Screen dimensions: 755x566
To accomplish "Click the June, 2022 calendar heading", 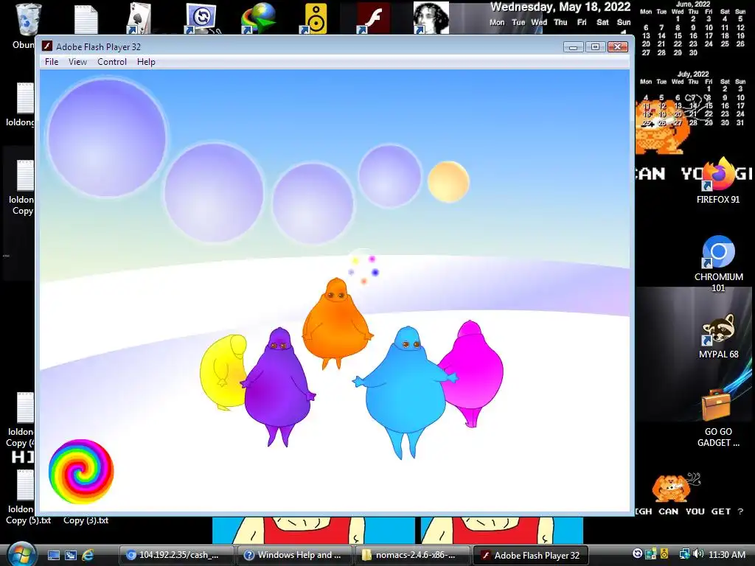I will coord(693,4).
